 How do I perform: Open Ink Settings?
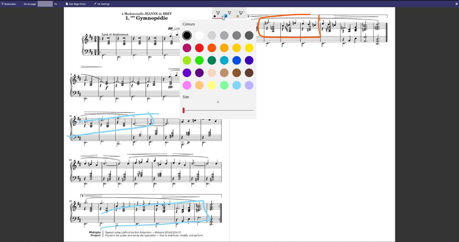pyautogui.click(x=102, y=4)
